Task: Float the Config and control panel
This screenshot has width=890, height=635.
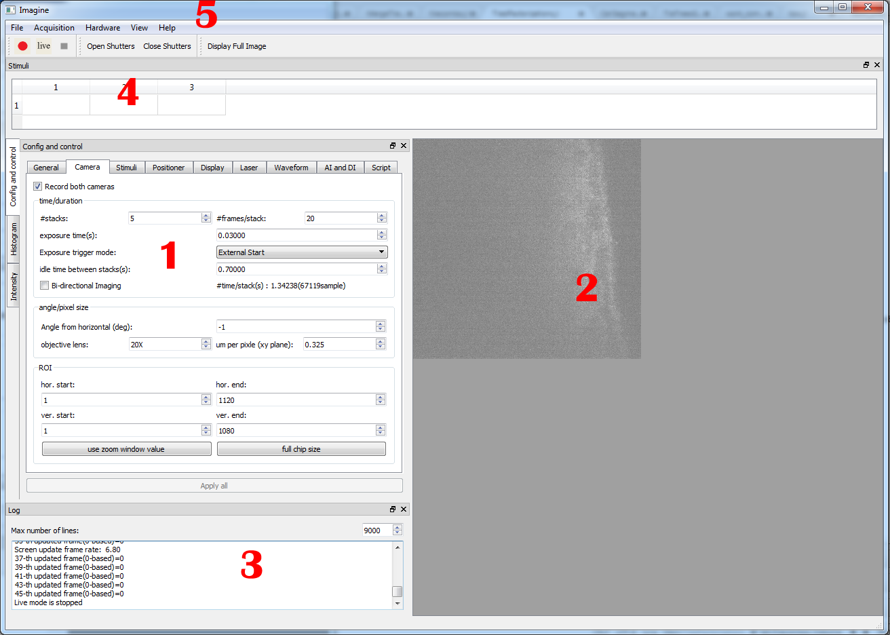Action: [x=393, y=146]
